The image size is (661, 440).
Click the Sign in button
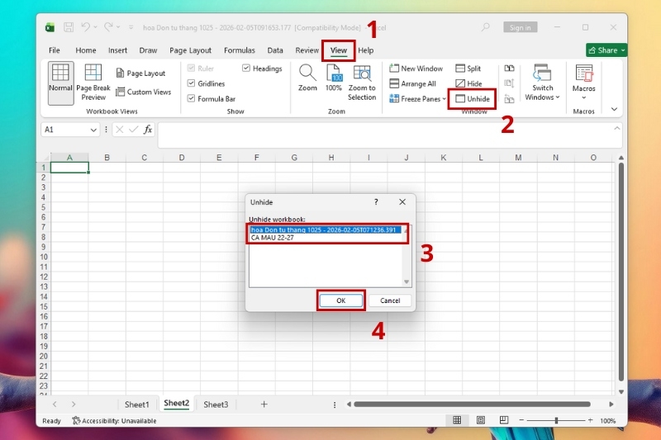coord(521,27)
